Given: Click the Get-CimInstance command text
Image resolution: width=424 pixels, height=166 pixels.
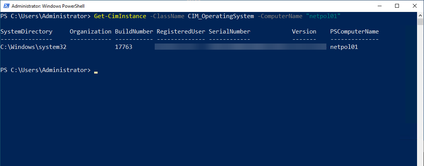Looking at the screenshot, I should point(120,16).
